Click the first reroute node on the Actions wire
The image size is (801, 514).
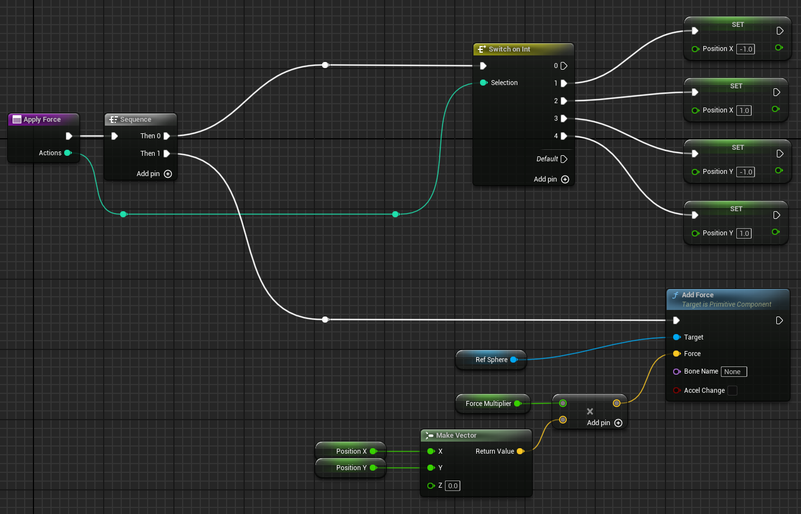[x=123, y=214]
